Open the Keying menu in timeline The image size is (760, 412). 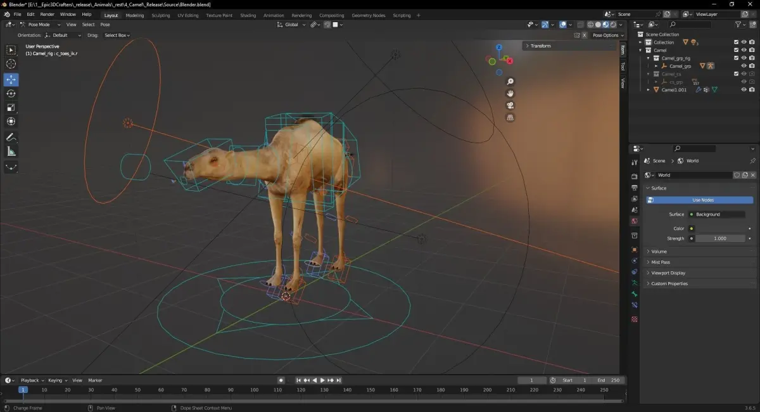click(x=57, y=380)
